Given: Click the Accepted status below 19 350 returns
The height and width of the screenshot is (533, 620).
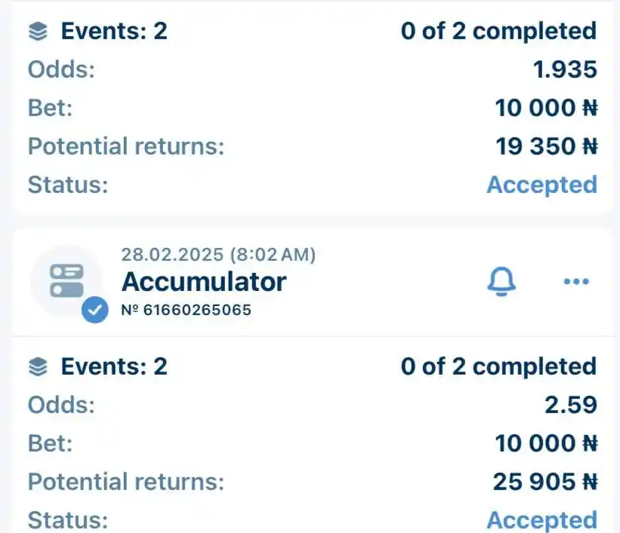Looking at the screenshot, I should coord(541,185).
